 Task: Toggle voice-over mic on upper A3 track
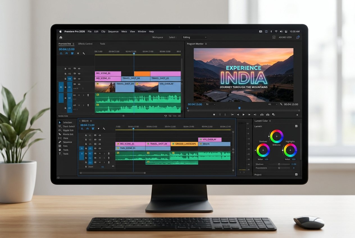tap(88, 105)
